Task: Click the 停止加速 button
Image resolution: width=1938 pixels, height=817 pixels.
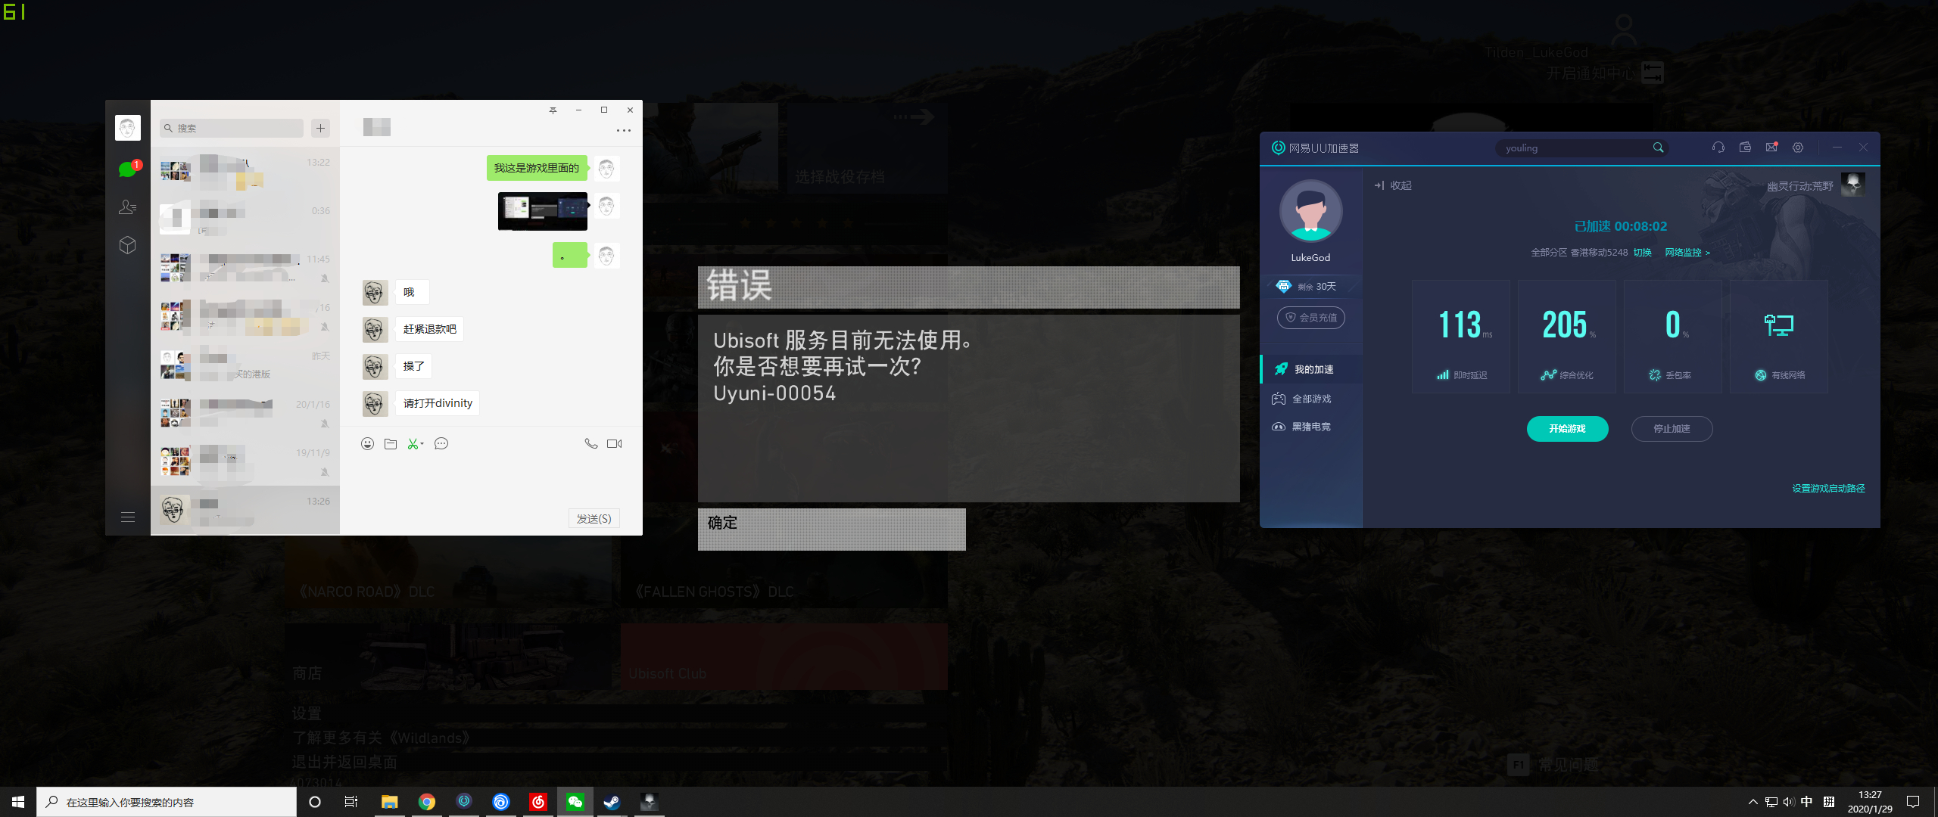Action: tap(1672, 429)
